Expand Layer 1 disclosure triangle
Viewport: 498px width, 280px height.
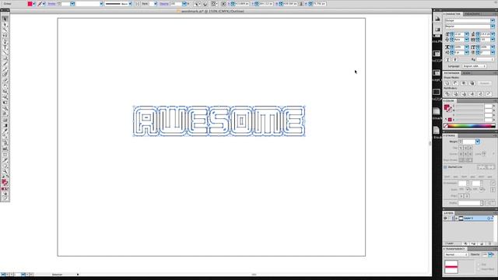[x=457, y=219]
